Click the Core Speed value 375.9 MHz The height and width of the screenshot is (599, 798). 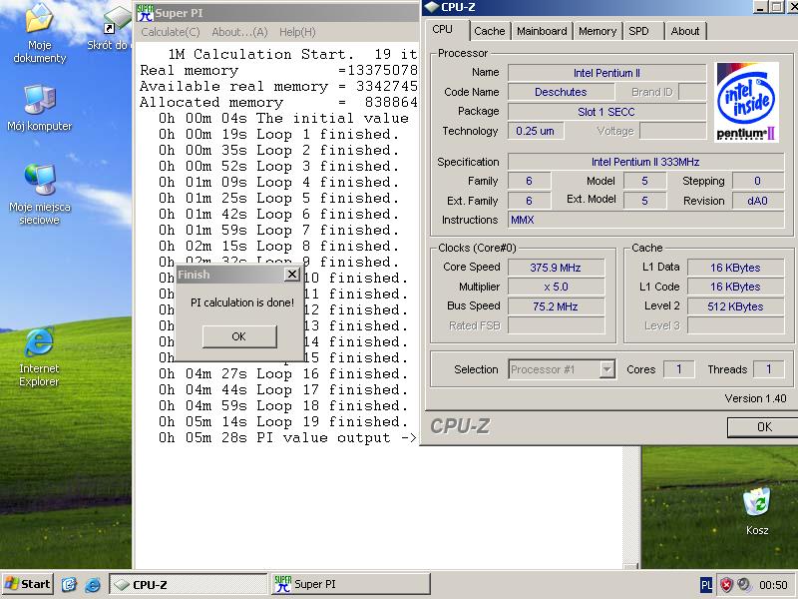(x=556, y=268)
